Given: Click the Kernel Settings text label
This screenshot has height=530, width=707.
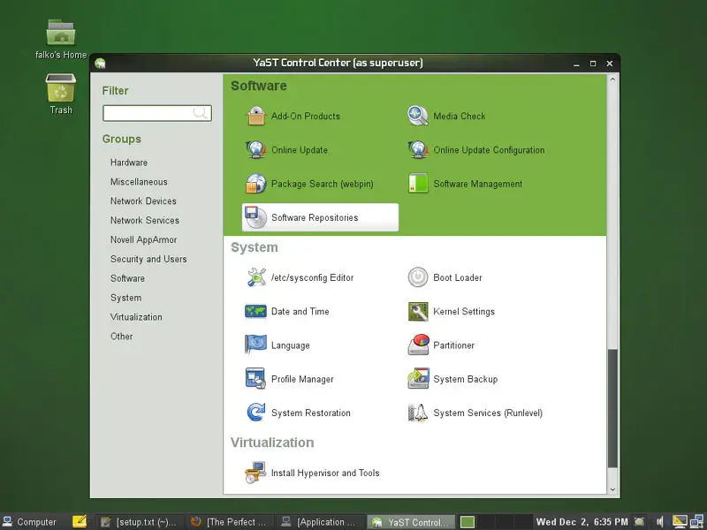Looking at the screenshot, I should [x=464, y=312].
